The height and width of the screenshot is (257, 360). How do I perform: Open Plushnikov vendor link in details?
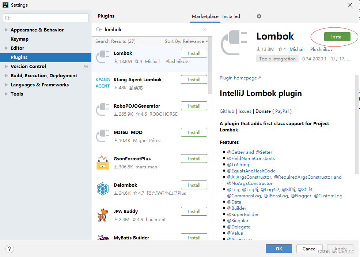321,49
